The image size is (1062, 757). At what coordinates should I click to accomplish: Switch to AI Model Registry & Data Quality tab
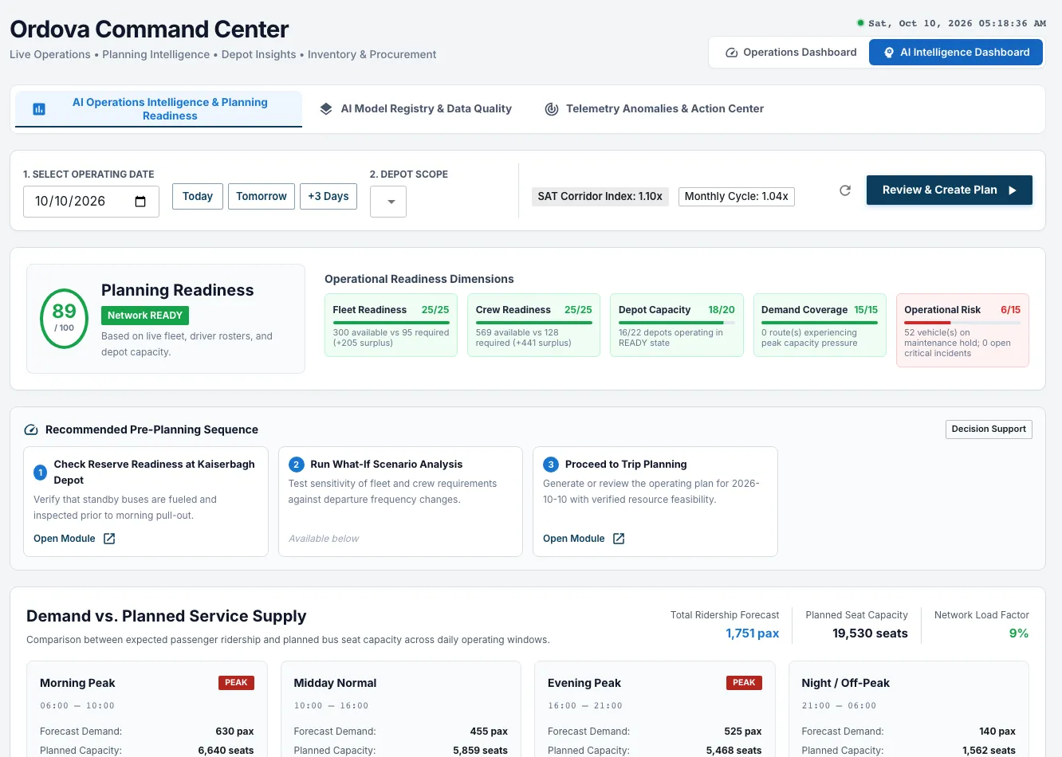(x=415, y=109)
